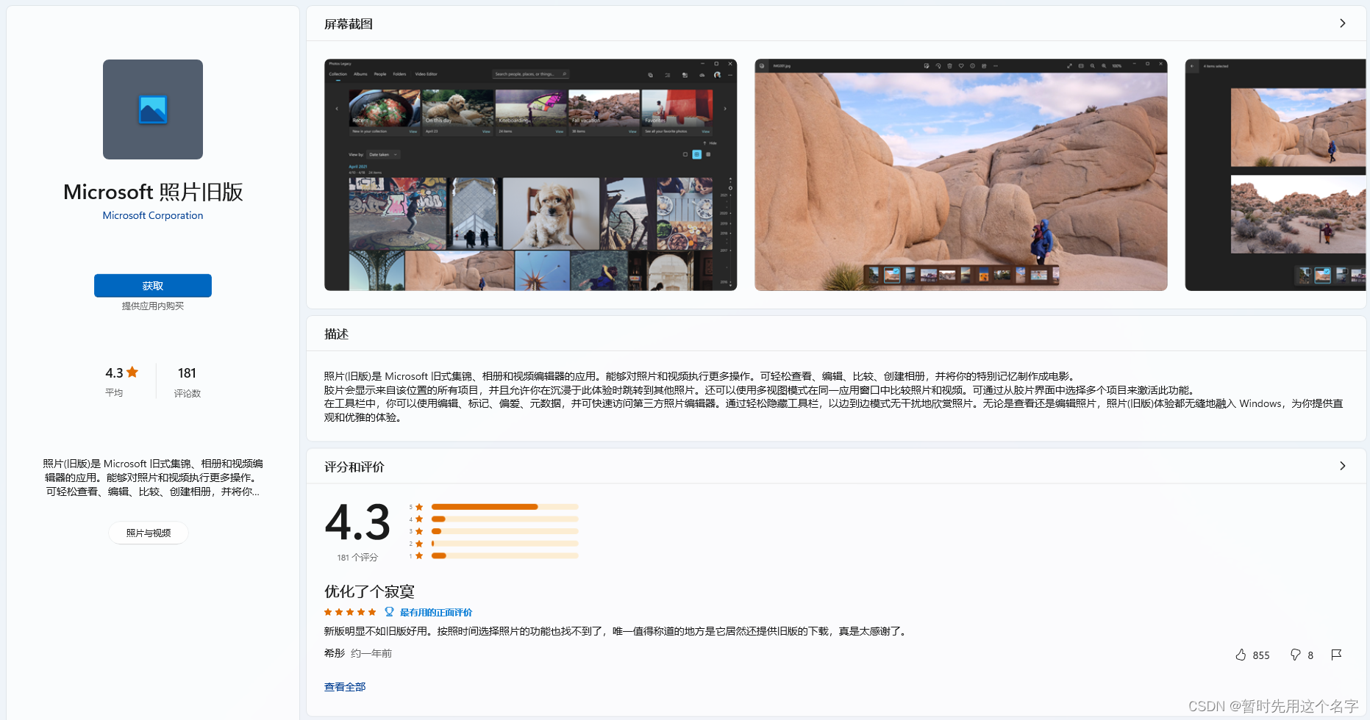
Task: Click the review title 优化了个寂寞
Action: [x=369, y=591]
